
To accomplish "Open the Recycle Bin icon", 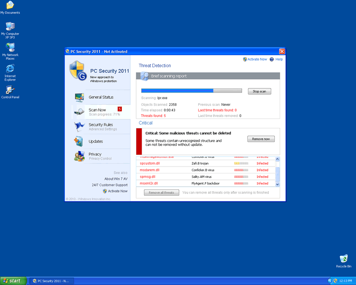I will [x=343, y=259].
